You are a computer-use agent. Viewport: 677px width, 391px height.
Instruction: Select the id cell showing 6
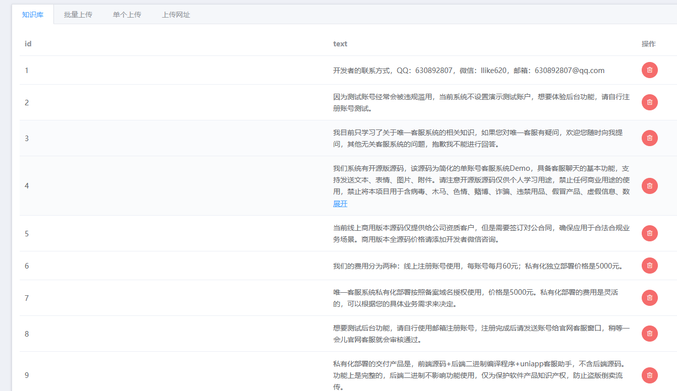(27, 266)
